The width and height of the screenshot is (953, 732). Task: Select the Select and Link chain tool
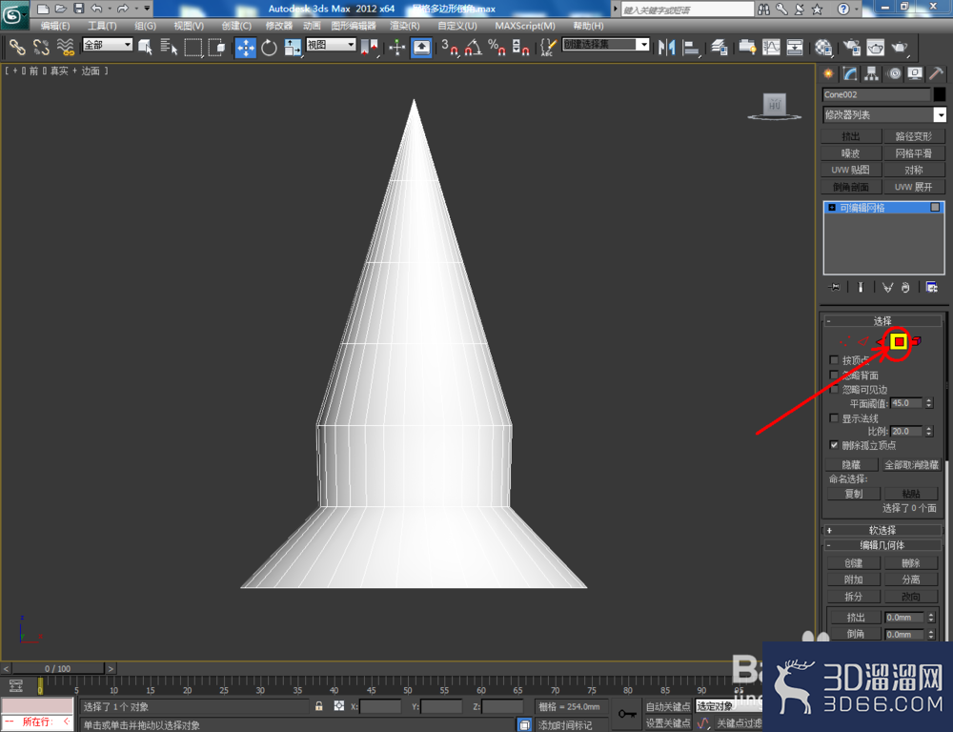pyautogui.click(x=17, y=47)
